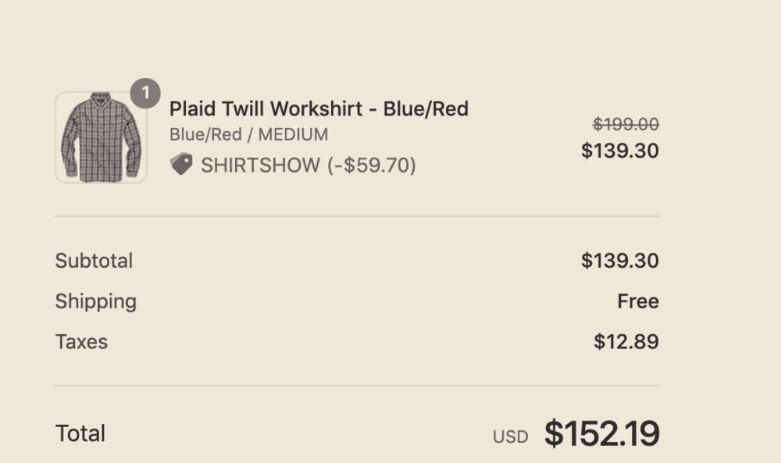The height and width of the screenshot is (463, 781).
Task: Click the plaid shirt product thumbnail
Action: tap(101, 137)
